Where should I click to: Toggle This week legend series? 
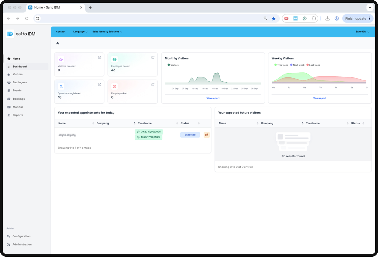point(281,65)
